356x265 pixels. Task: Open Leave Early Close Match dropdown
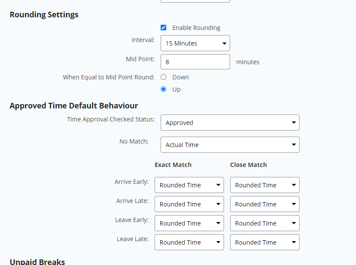(265, 223)
